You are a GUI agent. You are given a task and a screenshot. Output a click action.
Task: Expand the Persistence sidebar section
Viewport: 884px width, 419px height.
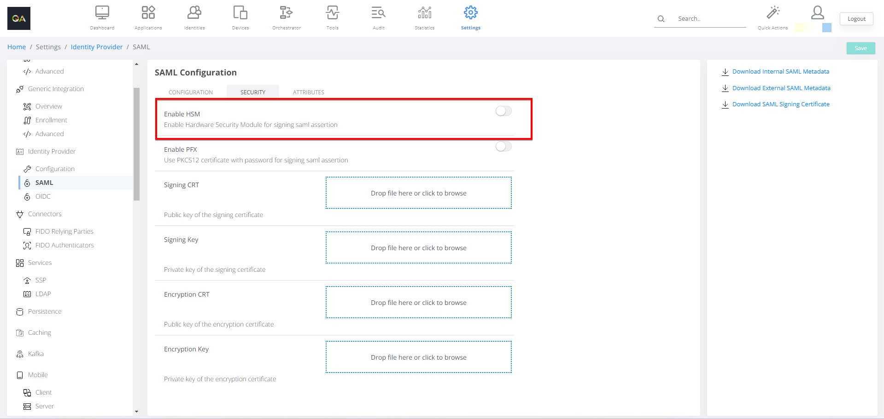(44, 311)
